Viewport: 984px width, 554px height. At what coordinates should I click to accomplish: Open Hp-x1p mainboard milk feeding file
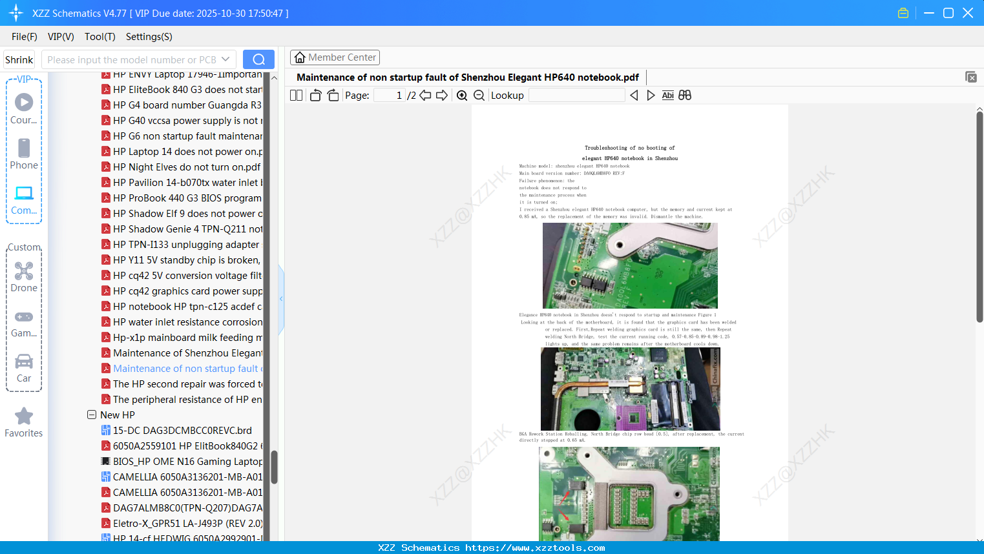182,338
